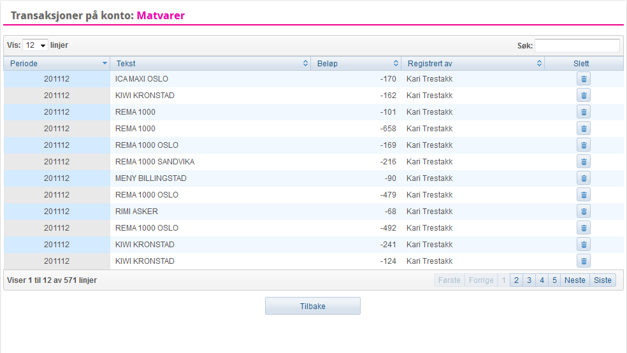Go to page 5
Screen dimensions: 627x353
tap(554, 280)
